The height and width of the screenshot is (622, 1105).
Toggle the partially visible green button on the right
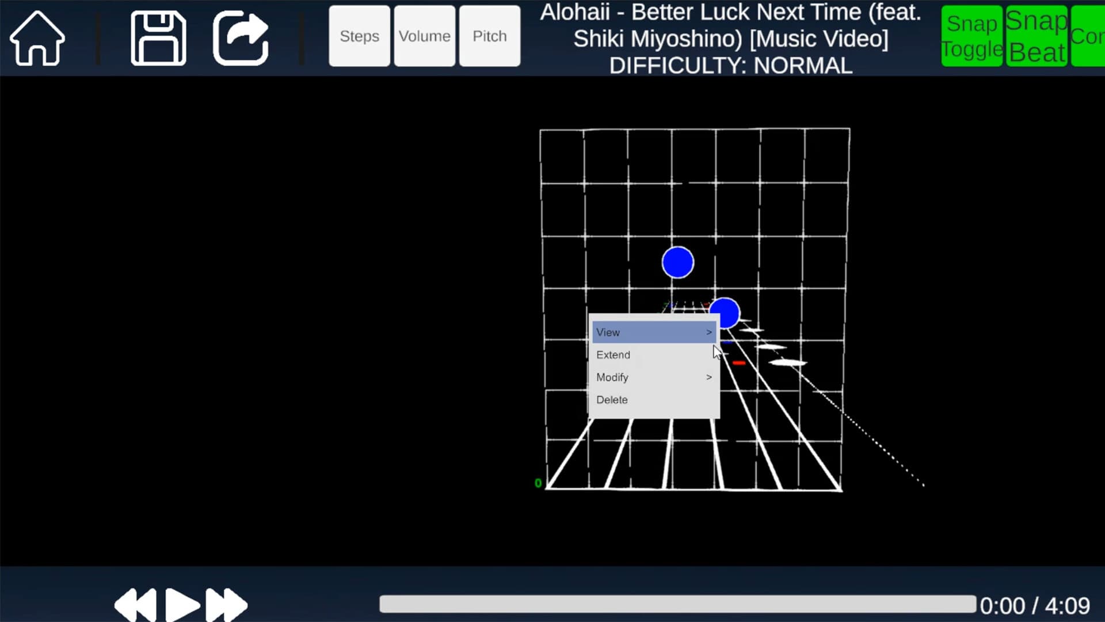click(x=1089, y=36)
